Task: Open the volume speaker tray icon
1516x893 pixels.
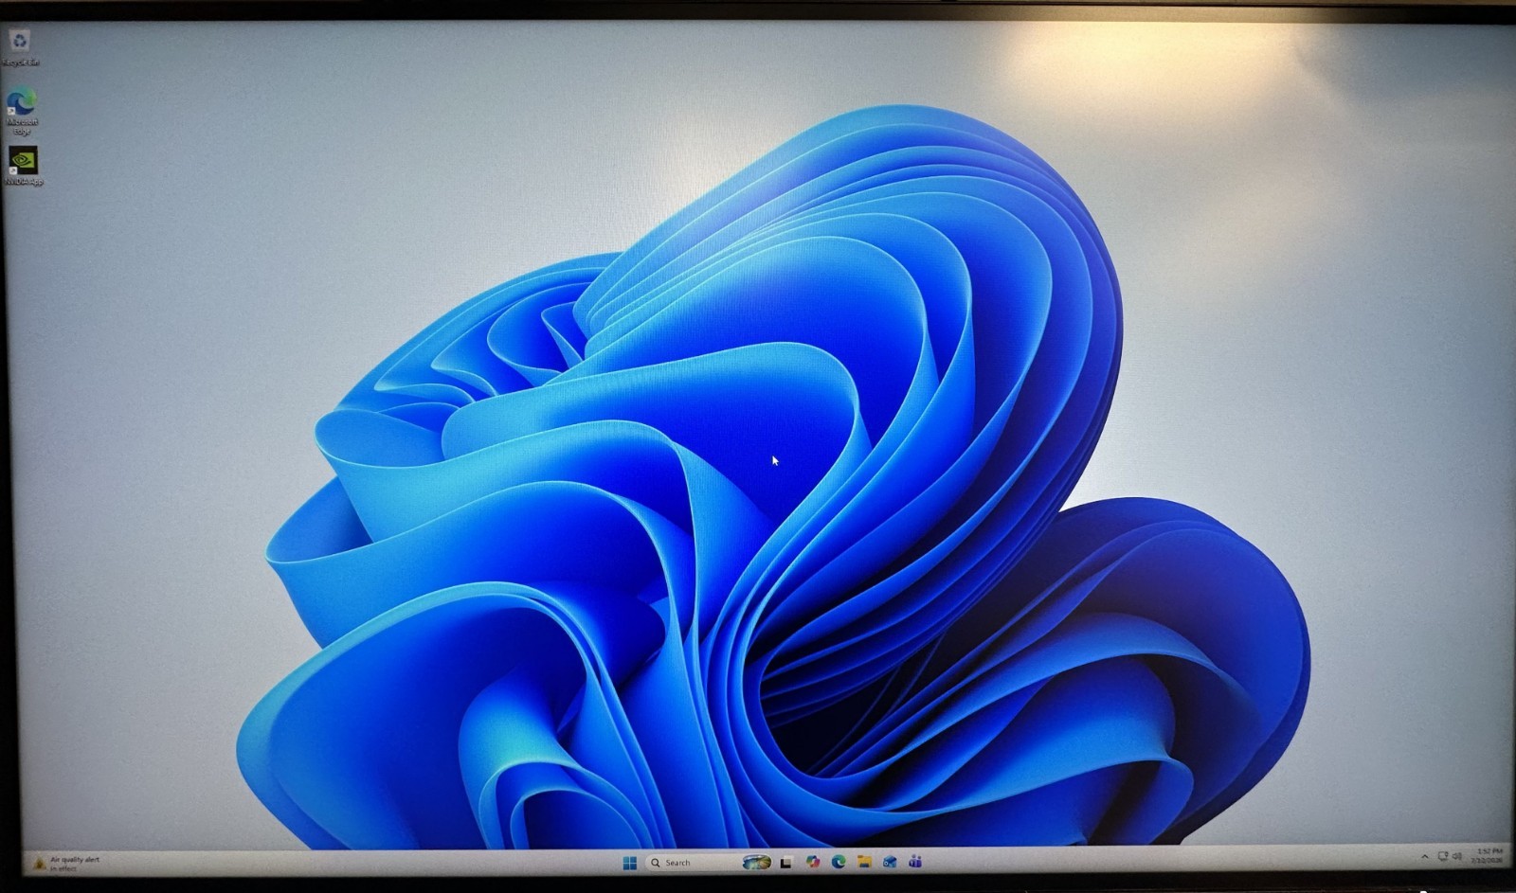Action: (x=1457, y=856)
